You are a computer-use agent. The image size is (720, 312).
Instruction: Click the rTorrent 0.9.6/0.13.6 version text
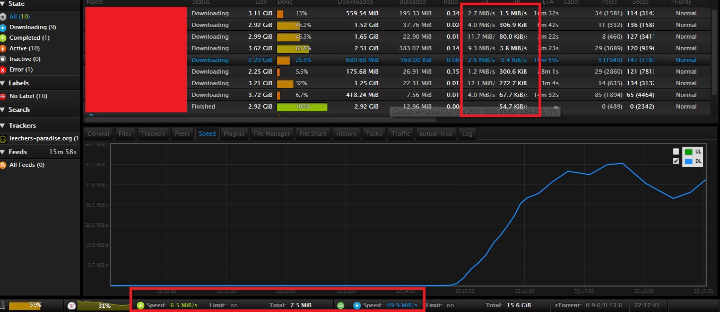pyautogui.click(x=588, y=305)
